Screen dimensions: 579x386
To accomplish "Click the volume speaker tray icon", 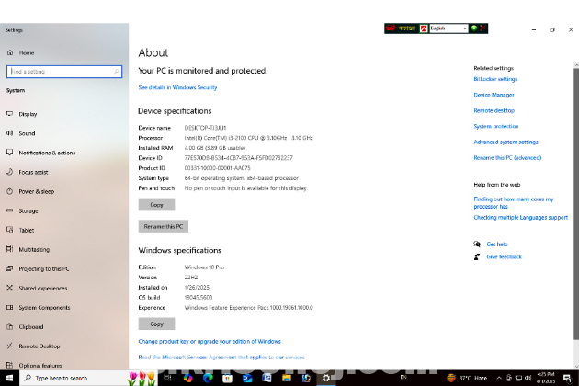I will click(528, 378).
